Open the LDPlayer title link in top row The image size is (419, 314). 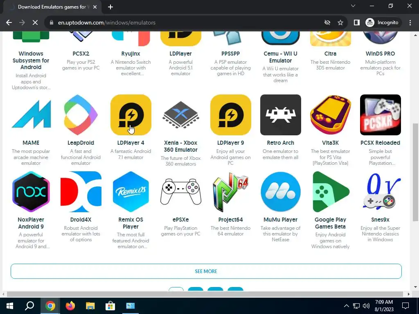click(180, 54)
